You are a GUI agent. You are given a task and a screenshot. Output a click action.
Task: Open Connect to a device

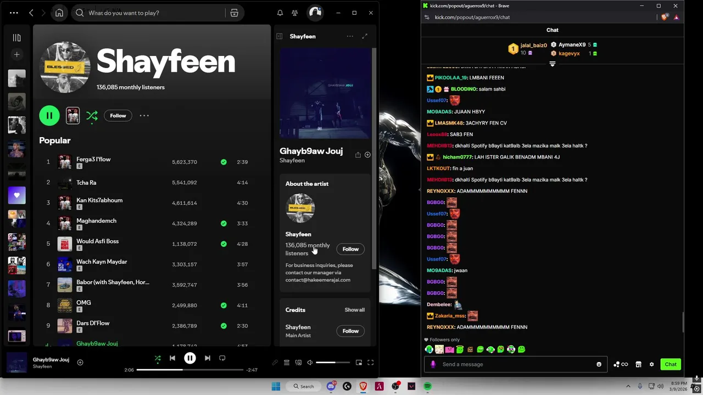pyautogui.click(x=298, y=363)
